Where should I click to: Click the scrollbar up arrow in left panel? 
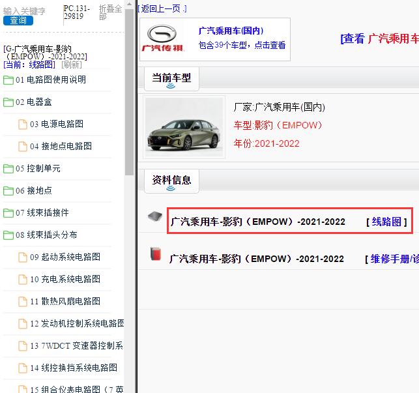click(x=129, y=5)
